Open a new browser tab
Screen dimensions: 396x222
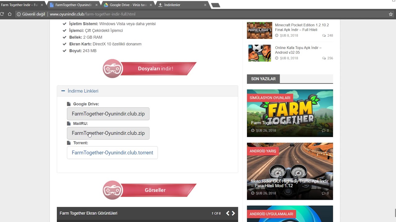click(x=216, y=5)
